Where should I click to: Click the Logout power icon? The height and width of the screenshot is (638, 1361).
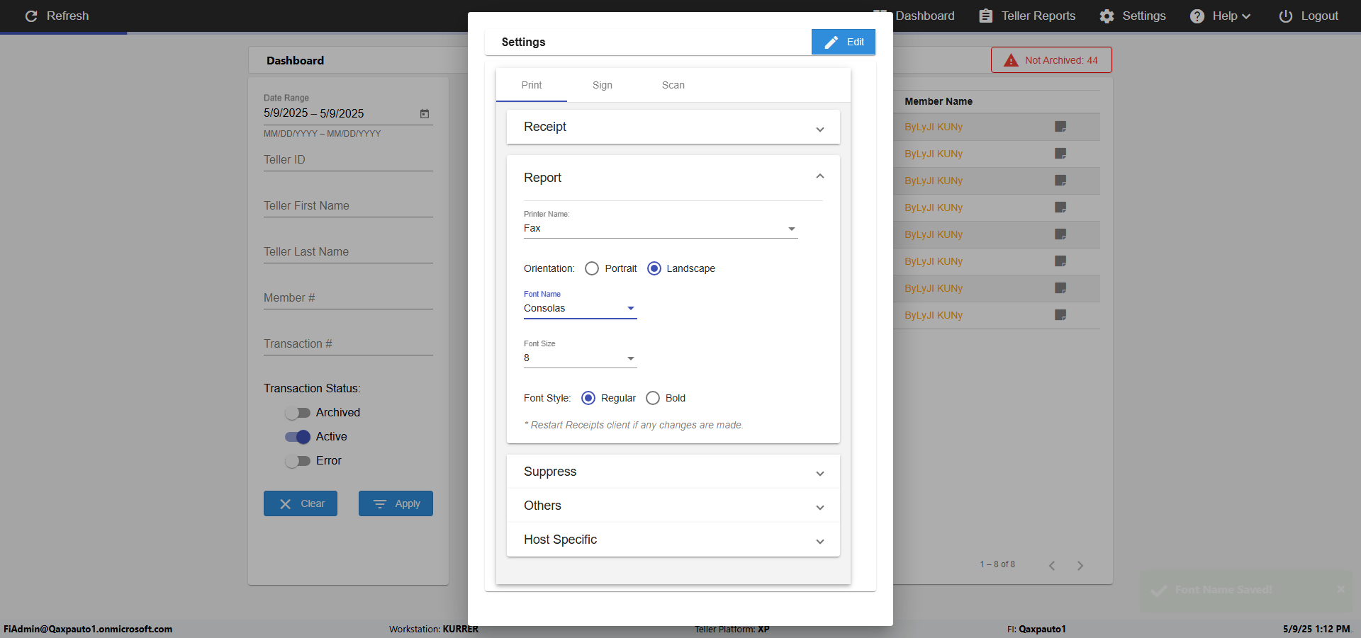click(1285, 16)
